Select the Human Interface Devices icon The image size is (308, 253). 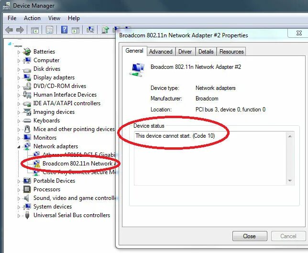point(27,95)
